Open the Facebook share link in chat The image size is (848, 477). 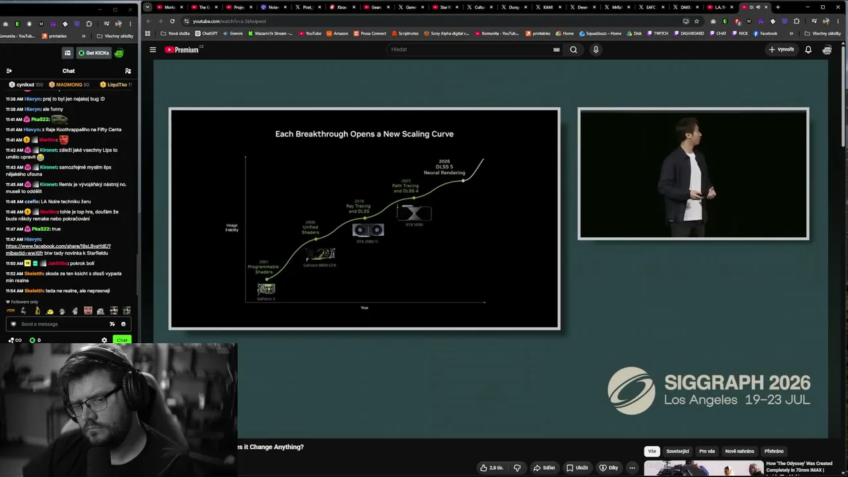point(58,249)
